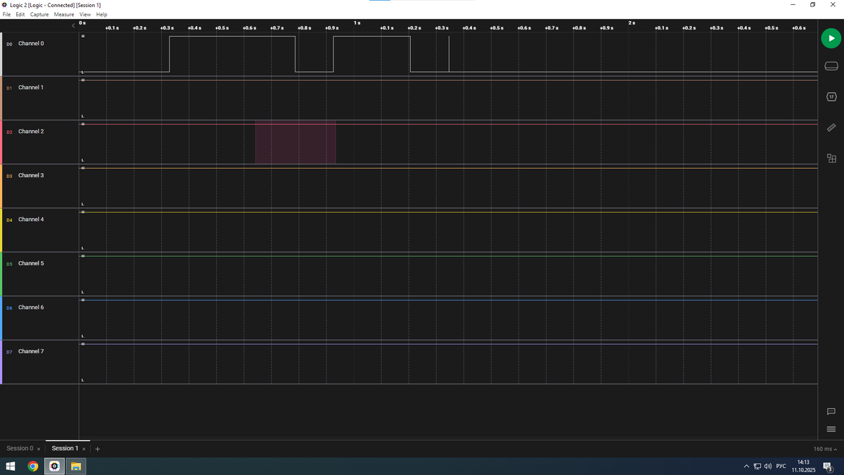The width and height of the screenshot is (844, 475).
Task: Select the Channel 7 label
Action: (x=31, y=351)
